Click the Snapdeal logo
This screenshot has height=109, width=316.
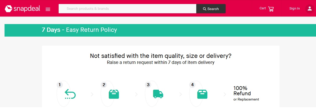tap(22, 9)
